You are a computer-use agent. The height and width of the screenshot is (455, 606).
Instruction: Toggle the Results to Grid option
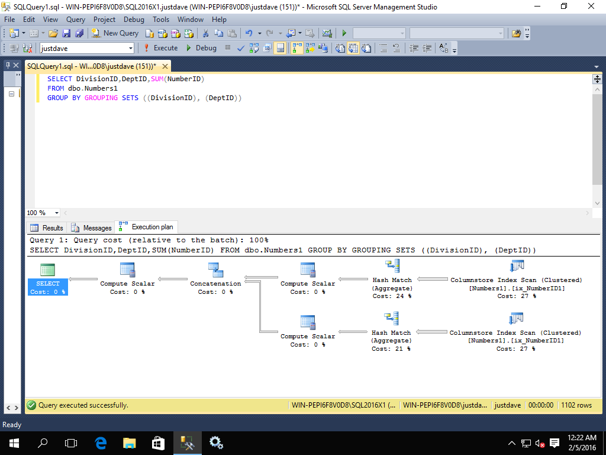click(x=353, y=48)
